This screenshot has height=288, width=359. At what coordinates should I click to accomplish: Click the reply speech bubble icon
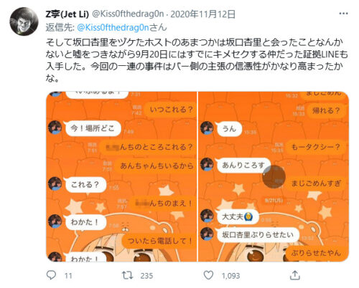[x=51, y=275]
